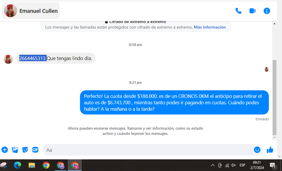Open the GIF picker
Viewport: 282px width, 171px height.
click(x=35, y=150)
